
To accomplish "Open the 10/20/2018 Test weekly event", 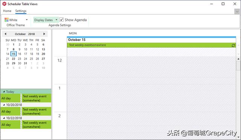I will point(37,112).
